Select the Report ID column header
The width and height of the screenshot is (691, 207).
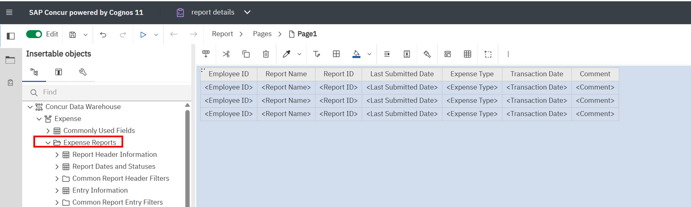(338, 74)
